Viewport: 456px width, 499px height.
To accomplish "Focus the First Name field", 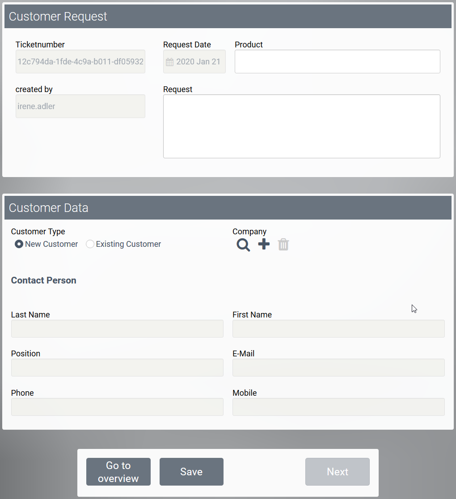I will 338,329.
